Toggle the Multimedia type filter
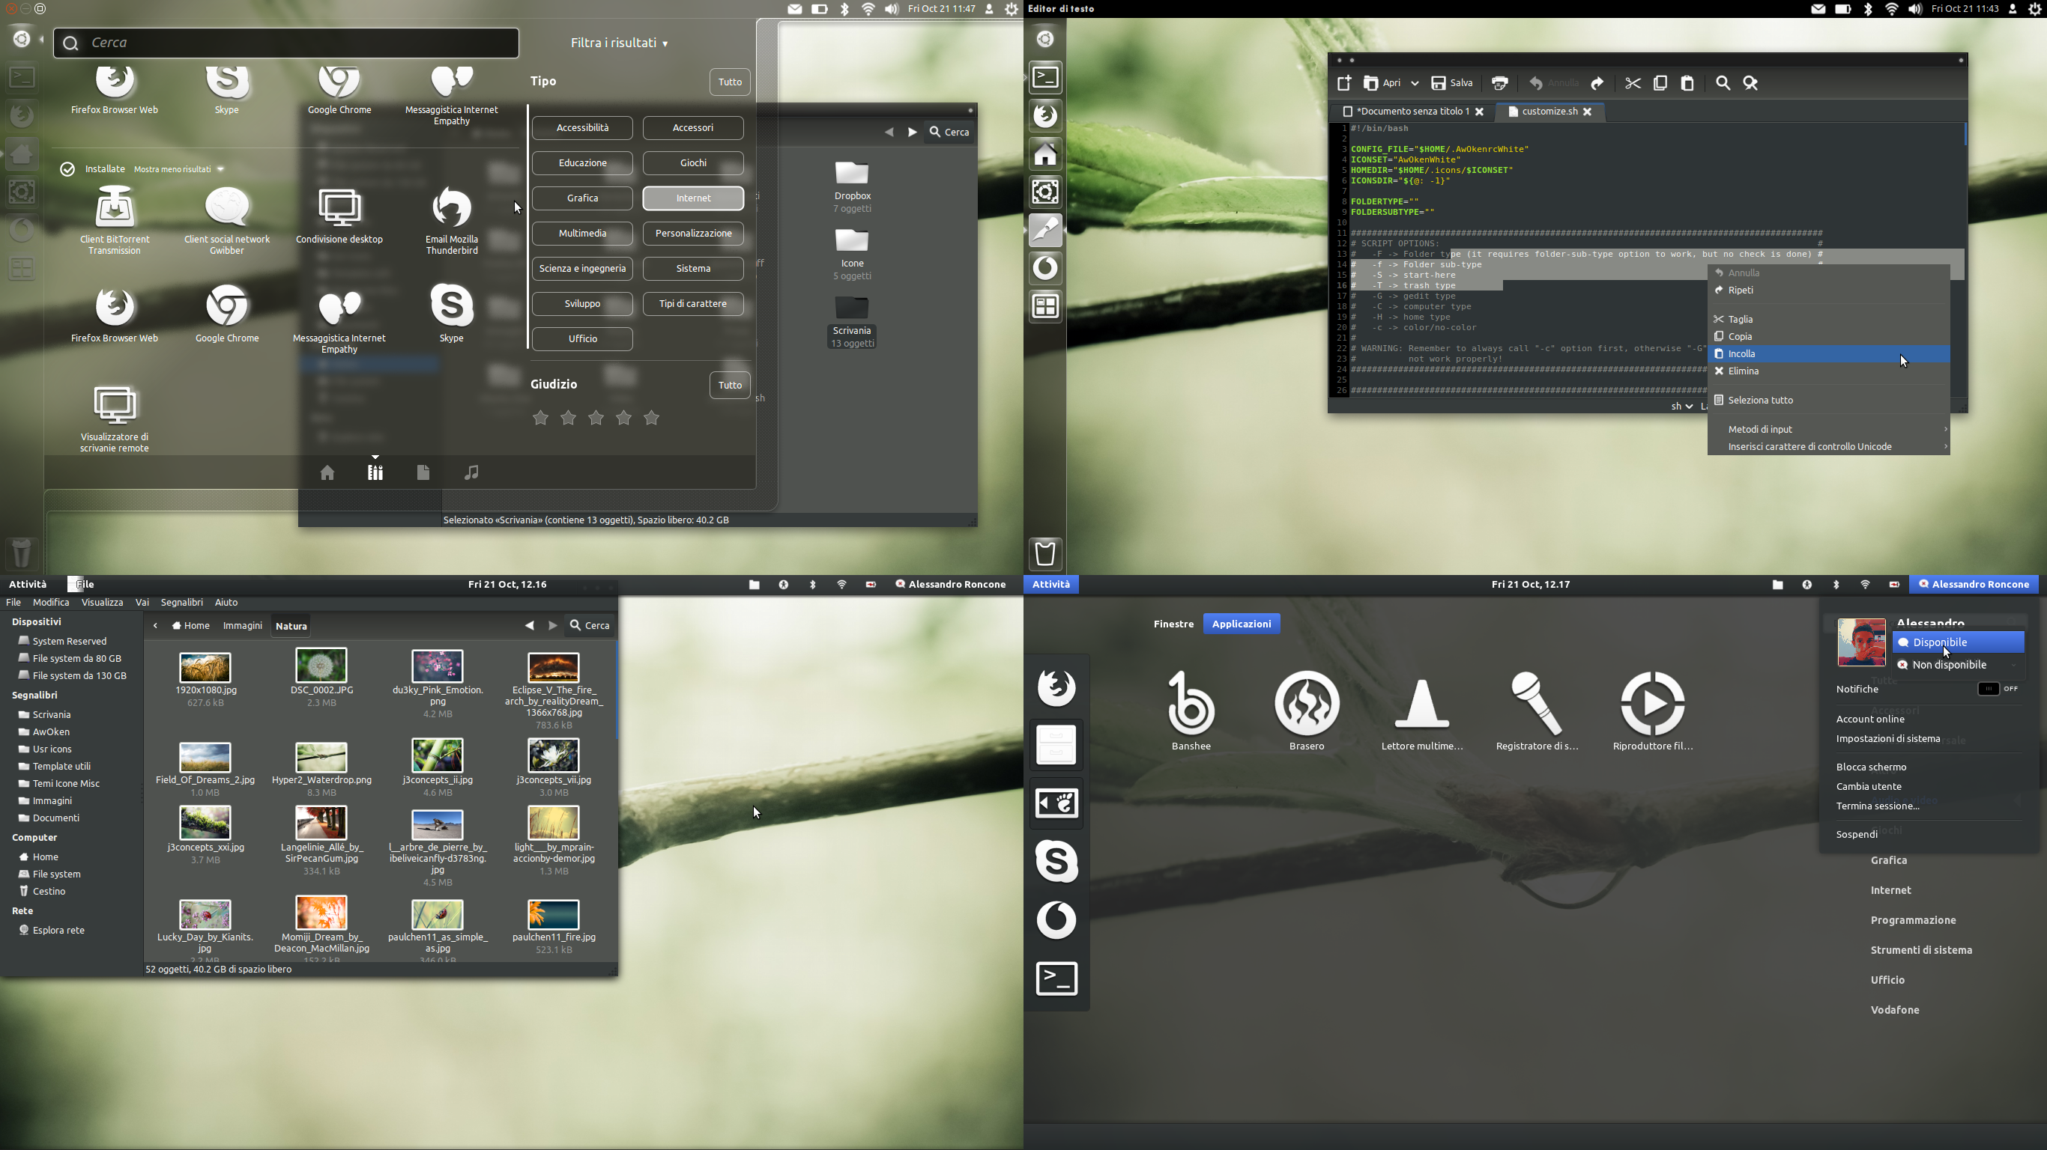Viewport: 2047px width, 1150px height. coord(582,234)
